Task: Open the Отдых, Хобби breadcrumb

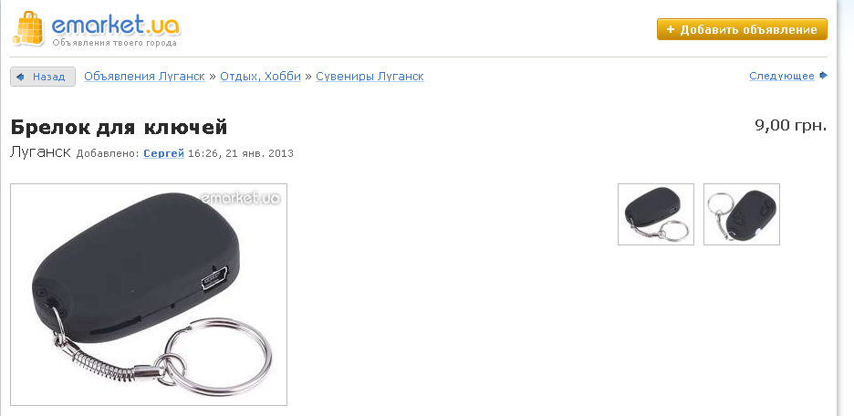Action: pyautogui.click(x=260, y=77)
